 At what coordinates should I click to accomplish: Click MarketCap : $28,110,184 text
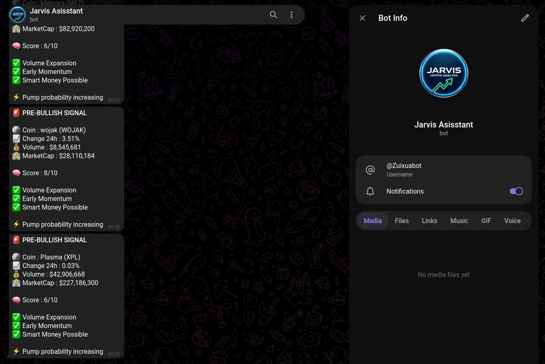coord(58,156)
